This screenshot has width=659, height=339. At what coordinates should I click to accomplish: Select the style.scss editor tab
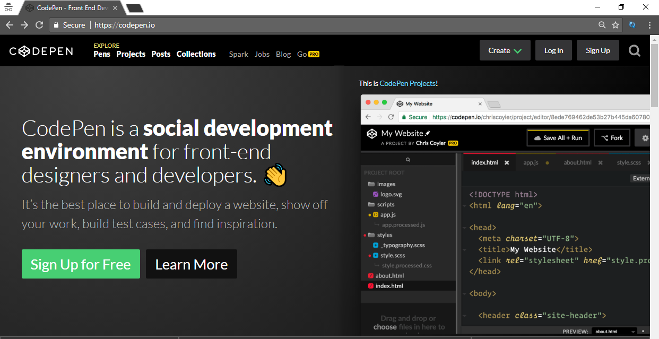[630, 162]
